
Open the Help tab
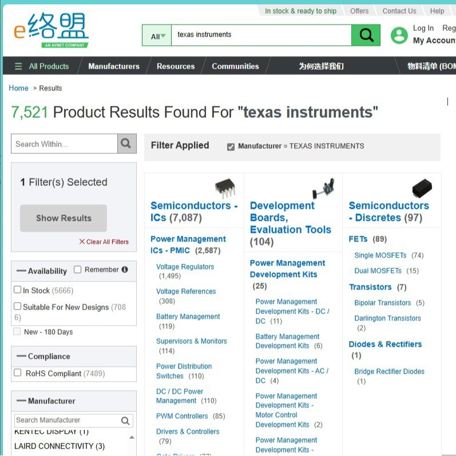(437, 11)
